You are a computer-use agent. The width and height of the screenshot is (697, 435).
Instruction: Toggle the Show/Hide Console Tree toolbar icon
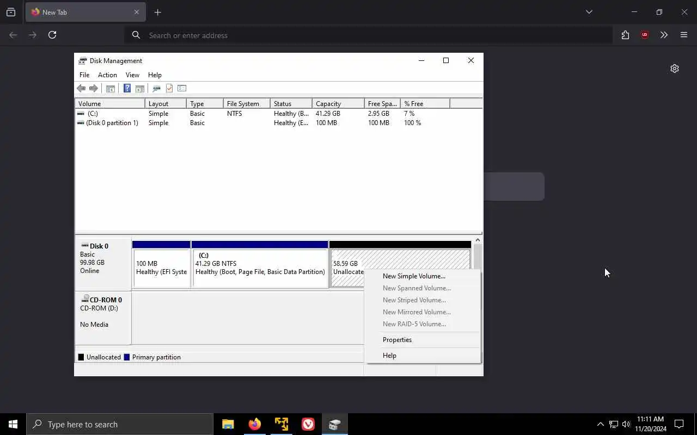(x=111, y=88)
